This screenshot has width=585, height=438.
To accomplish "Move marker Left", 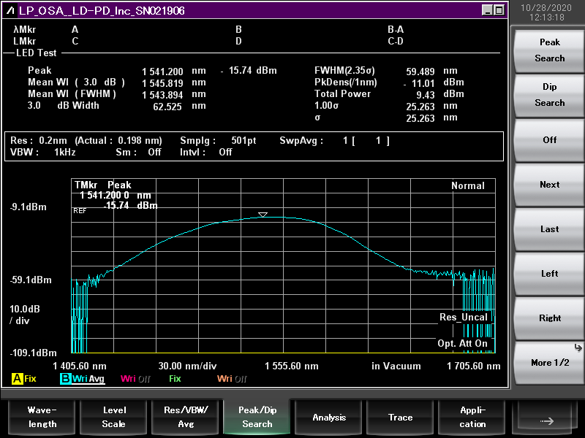I will [x=549, y=274].
